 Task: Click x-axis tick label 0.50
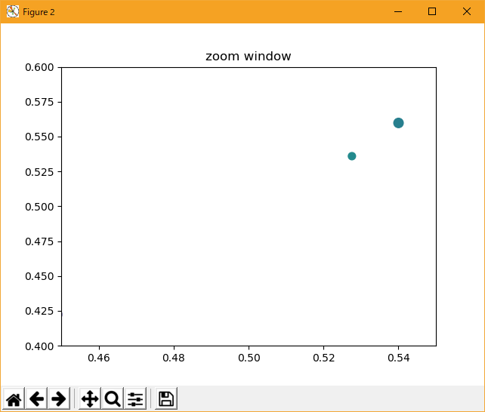(249, 357)
